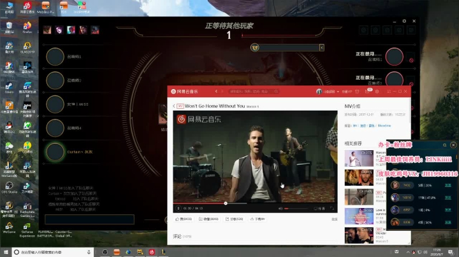The height and width of the screenshot is (257, 459).
Task: Click the share (分享) button below the video
Action: coord(234,219)
